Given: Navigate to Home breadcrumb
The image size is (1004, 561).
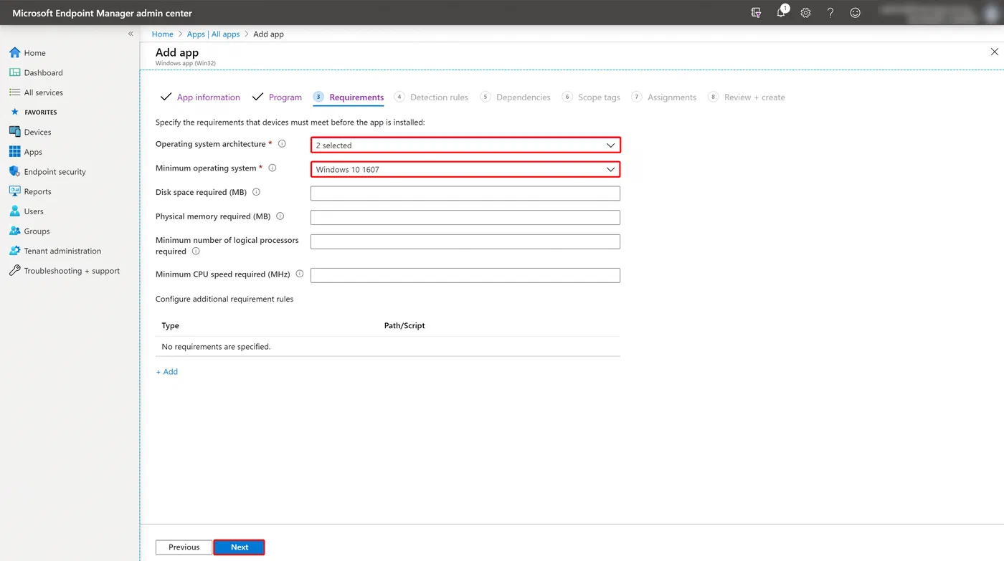Looking at the screenshot, I should (162, 34).
